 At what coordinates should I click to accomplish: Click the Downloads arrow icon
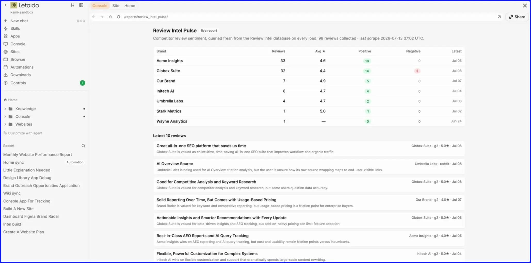click(5, 75)
